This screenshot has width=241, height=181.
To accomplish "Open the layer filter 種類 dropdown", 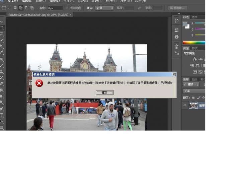I will (x=191, y=84).
